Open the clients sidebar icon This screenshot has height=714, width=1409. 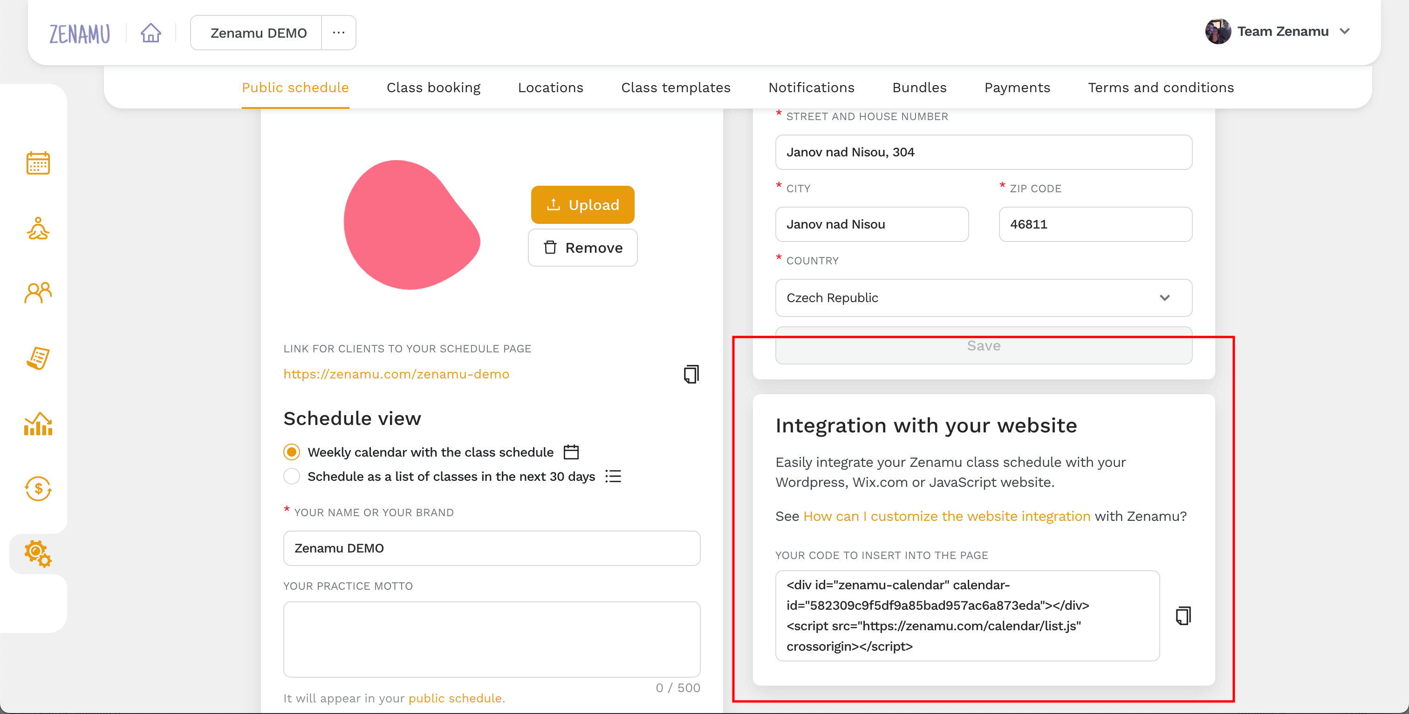(38, 293)
